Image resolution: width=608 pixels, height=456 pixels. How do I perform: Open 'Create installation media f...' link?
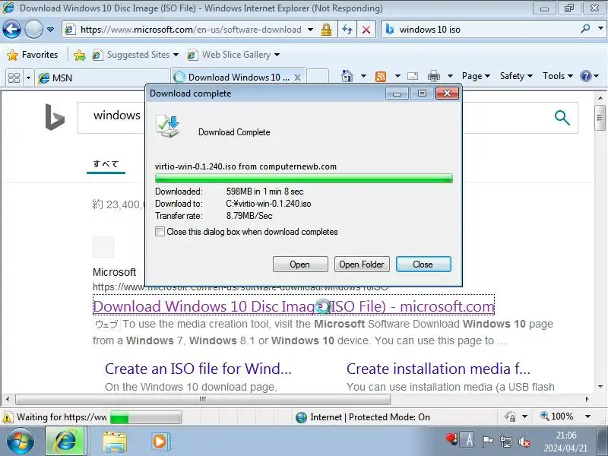(x=439, y=369)
